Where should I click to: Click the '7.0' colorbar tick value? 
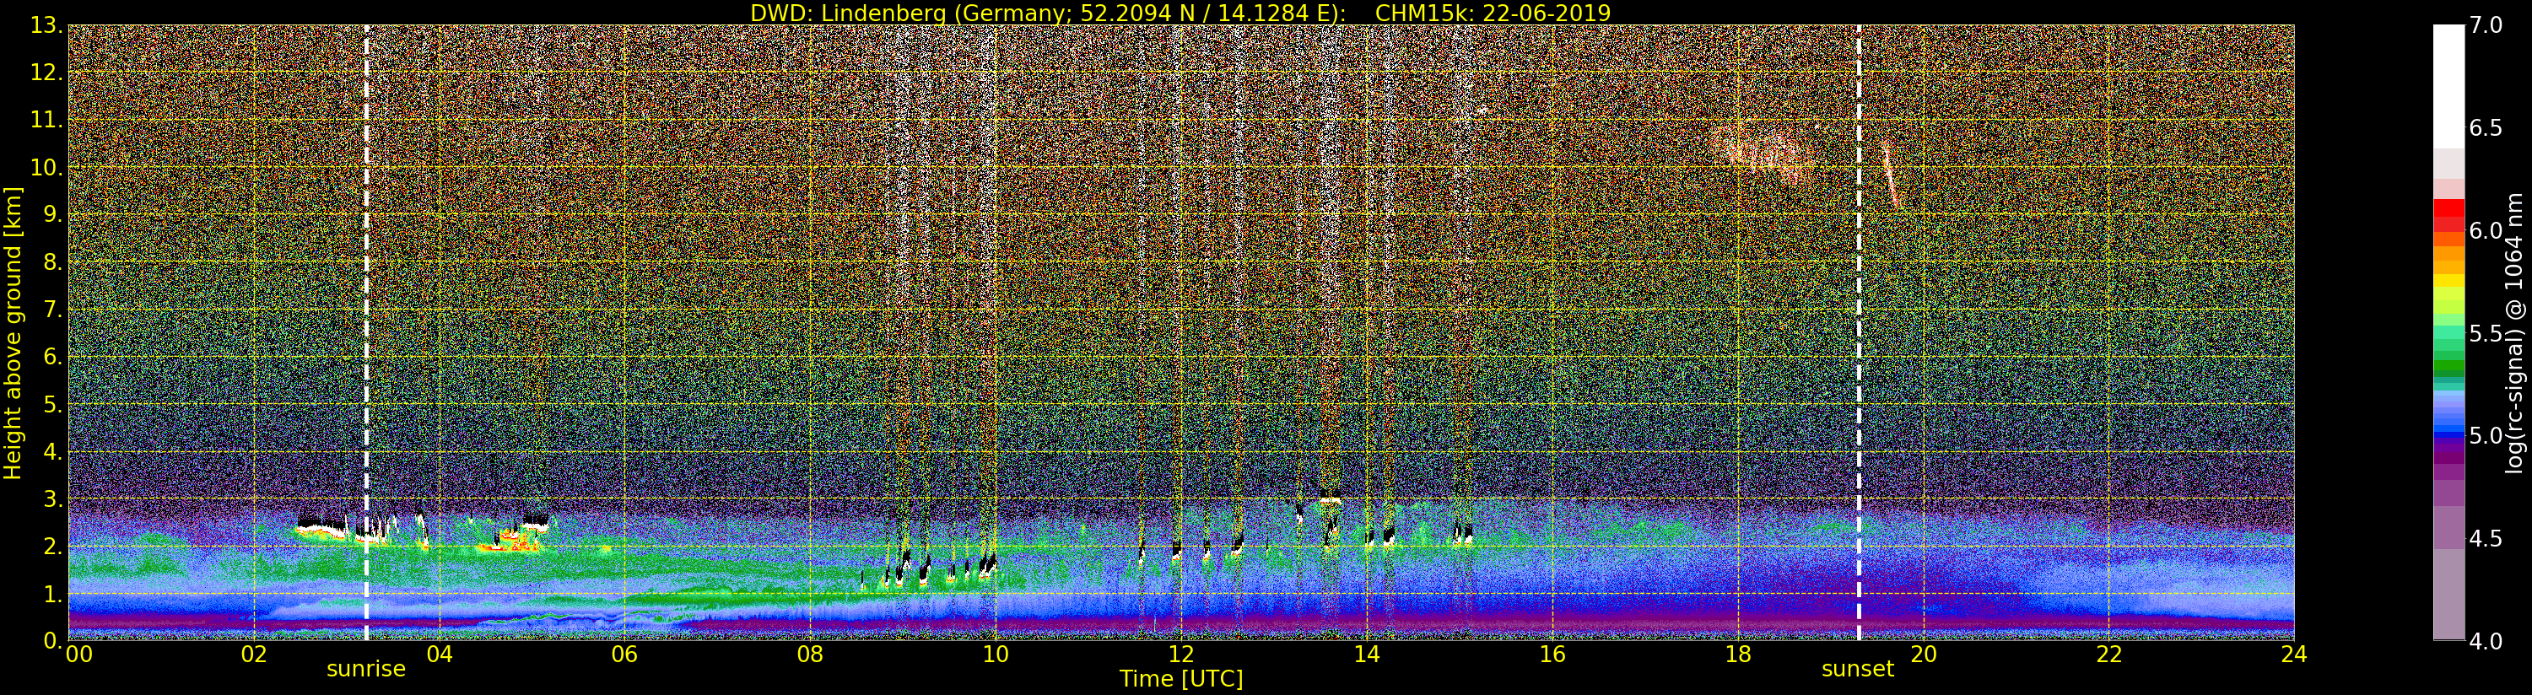point(2486,25)
